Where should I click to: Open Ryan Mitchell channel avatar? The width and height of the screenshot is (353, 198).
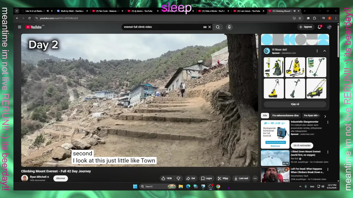click(25, 178)
